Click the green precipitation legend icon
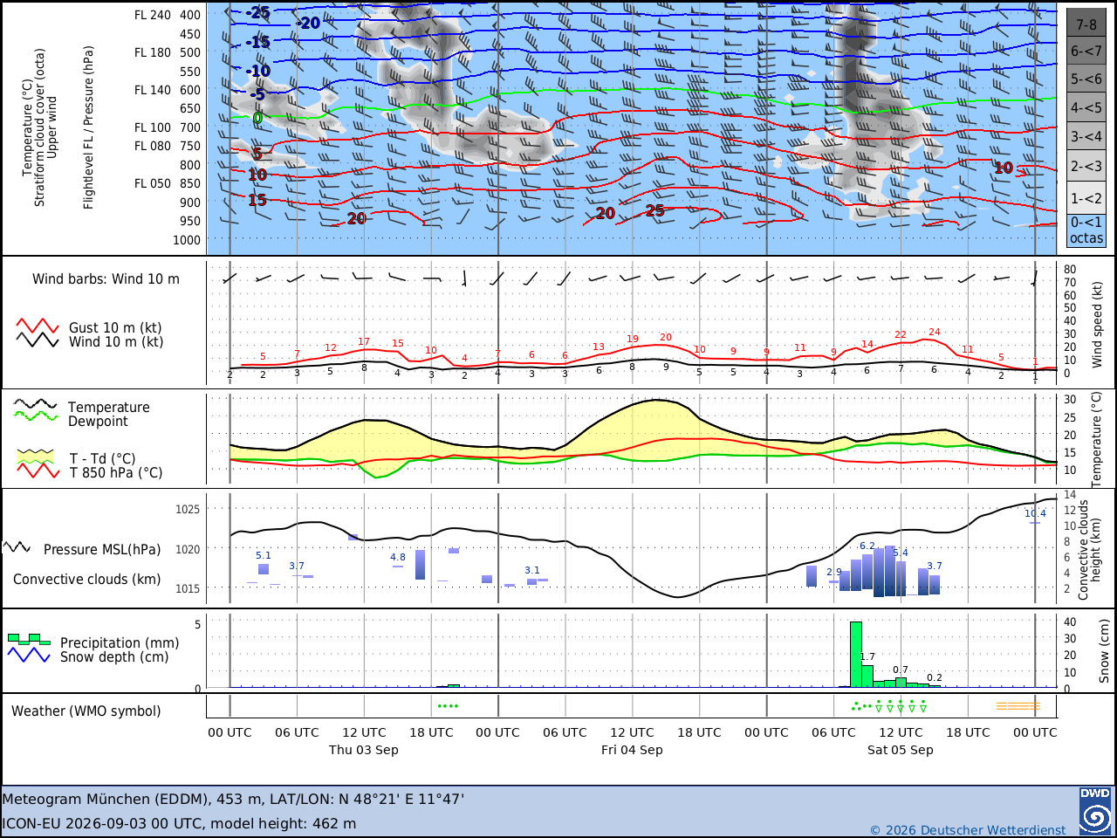The height and width of the screenshot is (838, 1117). pyautogui.click(x=29, y=639)
